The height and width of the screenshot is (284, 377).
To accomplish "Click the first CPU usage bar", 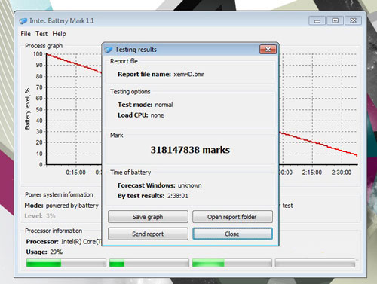I will (x=66, y=263).
